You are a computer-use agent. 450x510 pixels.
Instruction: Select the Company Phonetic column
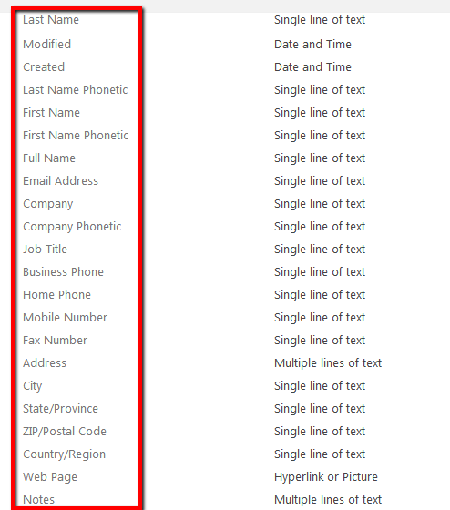[72, 227]
